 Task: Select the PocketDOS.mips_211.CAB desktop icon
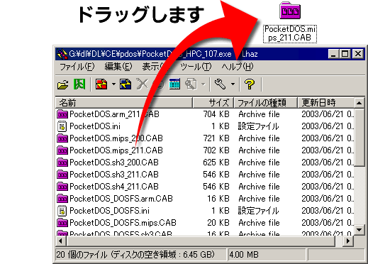click(x=290, y=23)
